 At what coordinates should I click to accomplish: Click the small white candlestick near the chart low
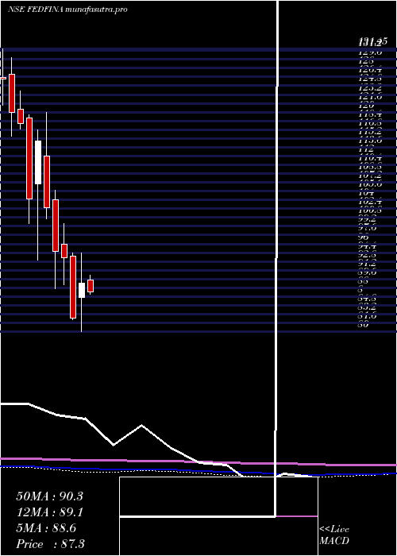[82, 290]
